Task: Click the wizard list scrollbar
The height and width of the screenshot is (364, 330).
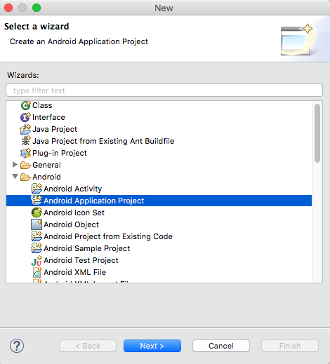Action: click(317, 133)
